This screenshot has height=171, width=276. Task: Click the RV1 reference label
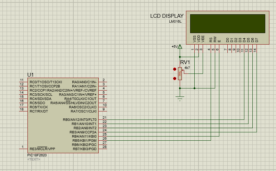tap(185, 62)
